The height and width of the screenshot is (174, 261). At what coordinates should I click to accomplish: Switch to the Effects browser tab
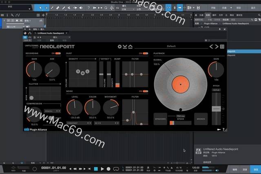(x=208, y=15)
